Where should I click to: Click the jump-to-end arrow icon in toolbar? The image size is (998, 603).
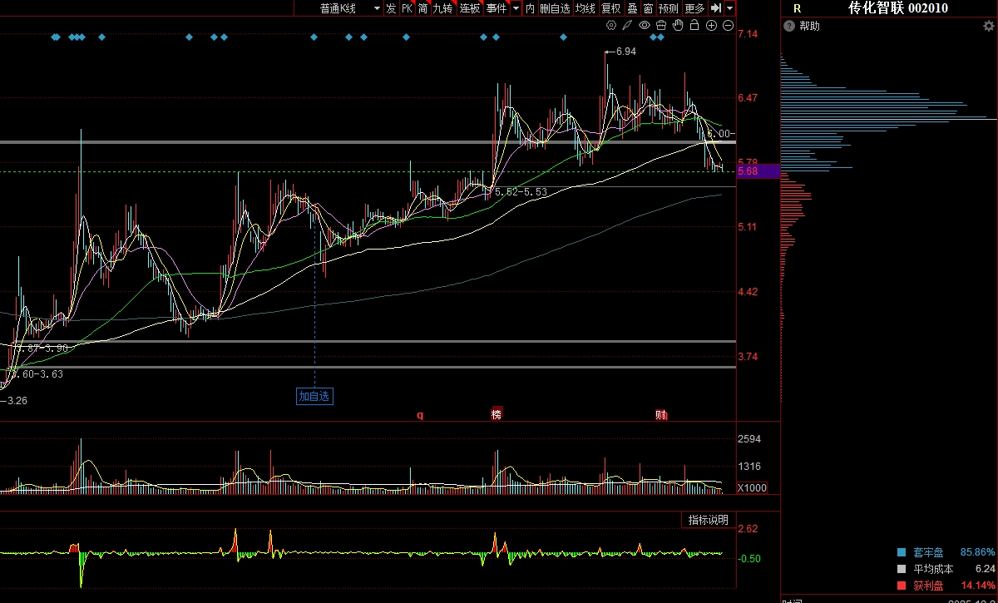(715, 8)
